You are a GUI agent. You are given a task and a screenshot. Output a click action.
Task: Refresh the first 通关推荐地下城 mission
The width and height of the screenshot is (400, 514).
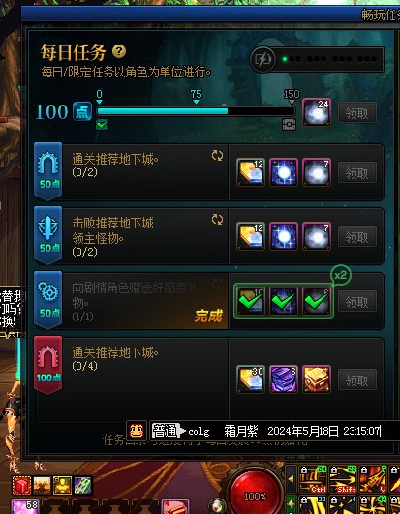pyautogui.click(x=217, y=156)
